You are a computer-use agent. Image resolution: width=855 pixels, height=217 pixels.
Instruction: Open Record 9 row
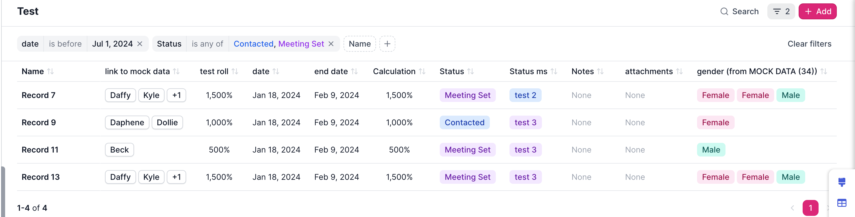point(39,123)
